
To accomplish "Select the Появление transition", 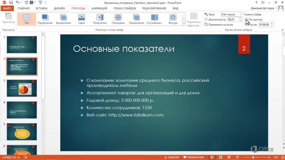I will pyautogui.click(x=100, y=19).
